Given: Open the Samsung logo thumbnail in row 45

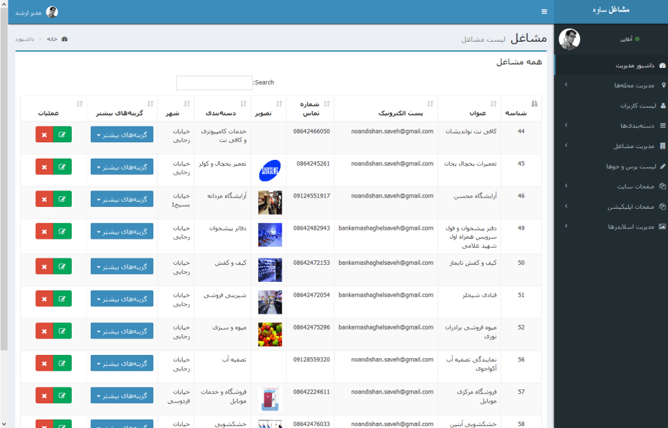Looking at the screenshot, I should pos(270,170).
